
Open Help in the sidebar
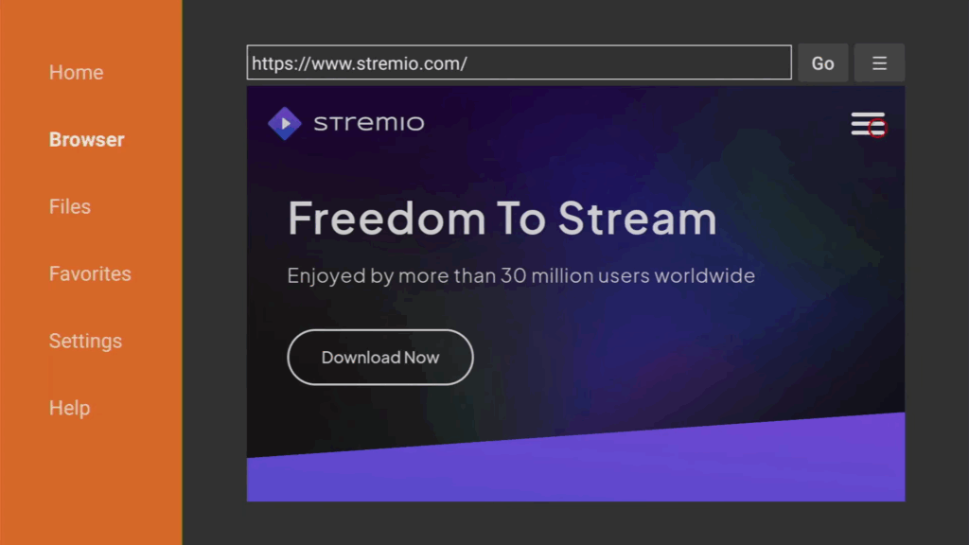point(69,408)
